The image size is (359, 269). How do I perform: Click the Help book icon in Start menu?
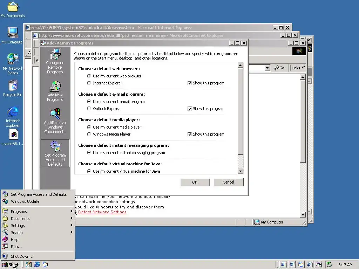point(5,240)
